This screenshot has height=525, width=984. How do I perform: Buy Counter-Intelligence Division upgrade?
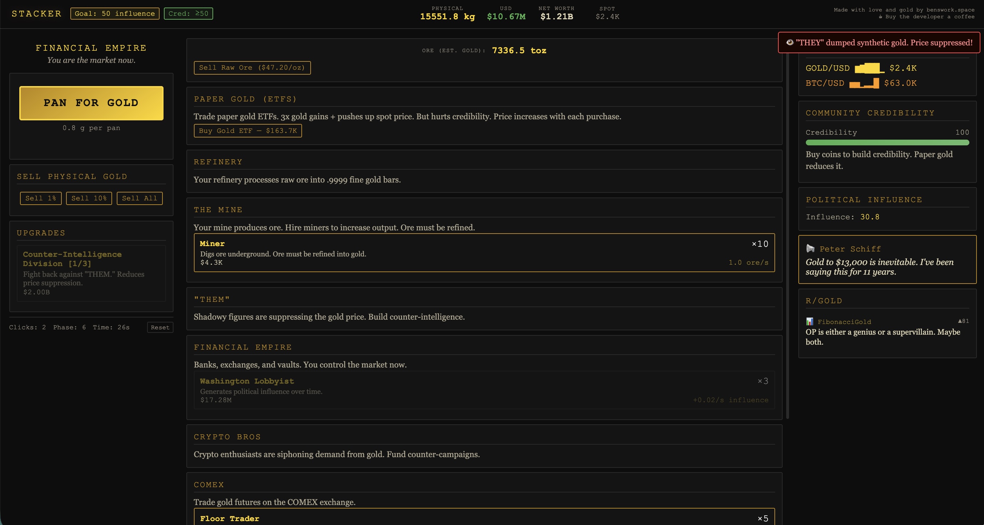[91, 273]
